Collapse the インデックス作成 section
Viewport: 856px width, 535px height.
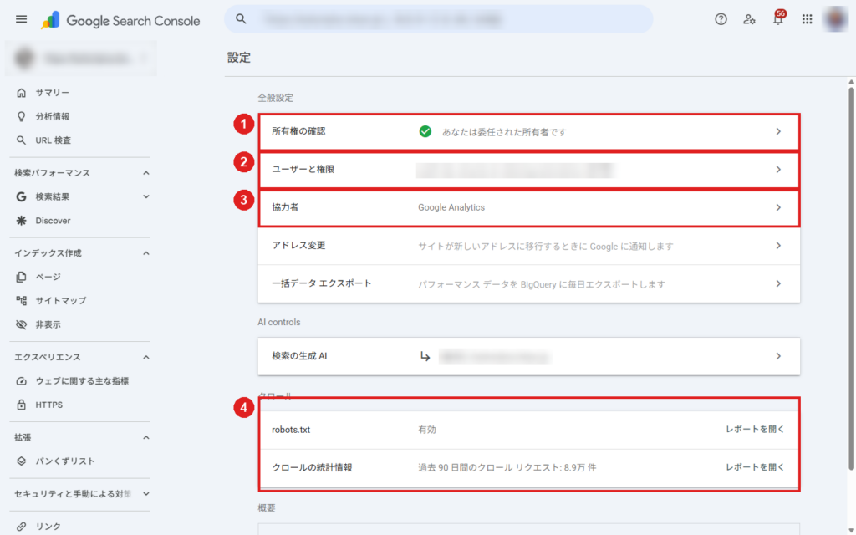145,253
